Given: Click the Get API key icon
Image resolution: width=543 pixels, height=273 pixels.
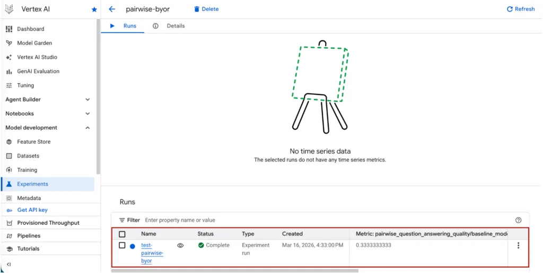Looking at the screenshot, I should pos(10,210).
